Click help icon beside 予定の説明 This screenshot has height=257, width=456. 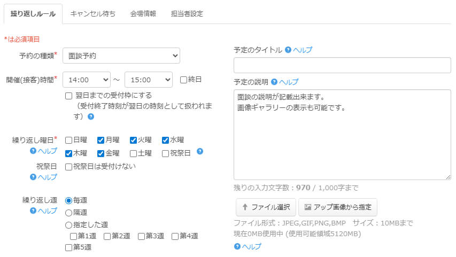click(274, 82)
